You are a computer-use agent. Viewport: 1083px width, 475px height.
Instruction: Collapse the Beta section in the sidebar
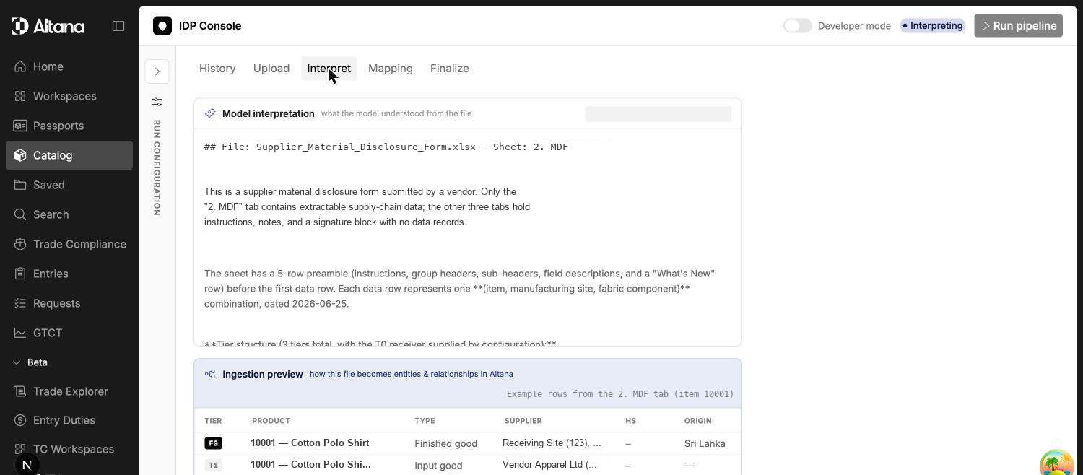click(x=30, y=362)
